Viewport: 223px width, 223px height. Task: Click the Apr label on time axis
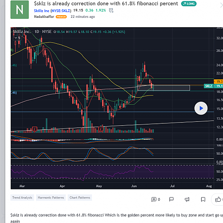[62, 186]
